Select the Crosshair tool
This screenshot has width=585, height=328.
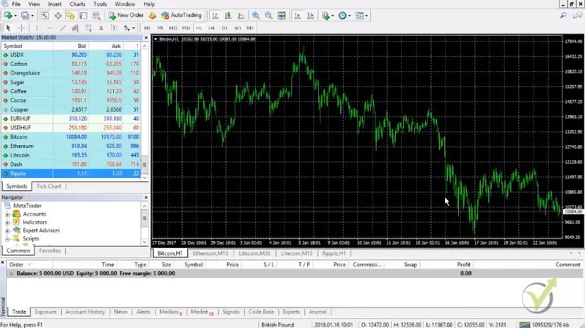click(x=21, y=28)
